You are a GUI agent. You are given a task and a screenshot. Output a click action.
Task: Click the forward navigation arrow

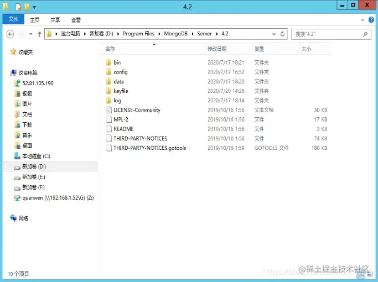coord(22,34)
